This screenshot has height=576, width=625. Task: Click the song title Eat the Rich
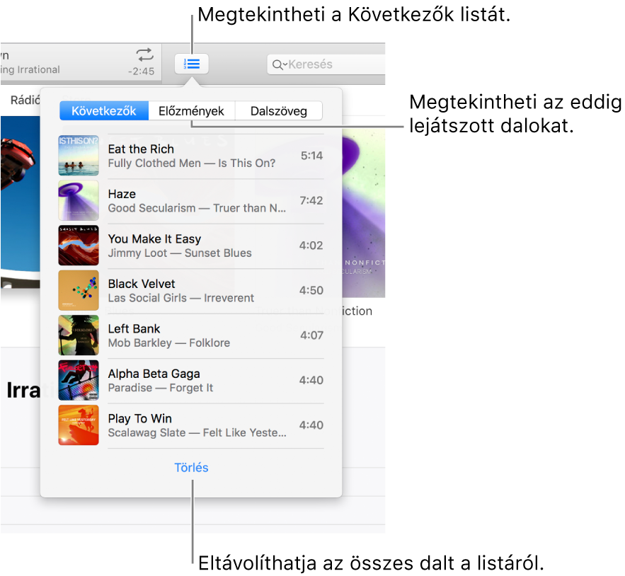[141, 149]
